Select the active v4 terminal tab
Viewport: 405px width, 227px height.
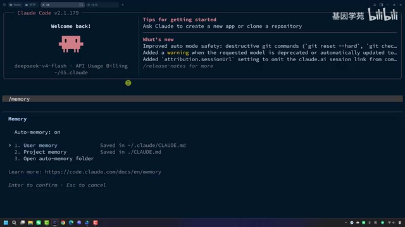(62, 4)
